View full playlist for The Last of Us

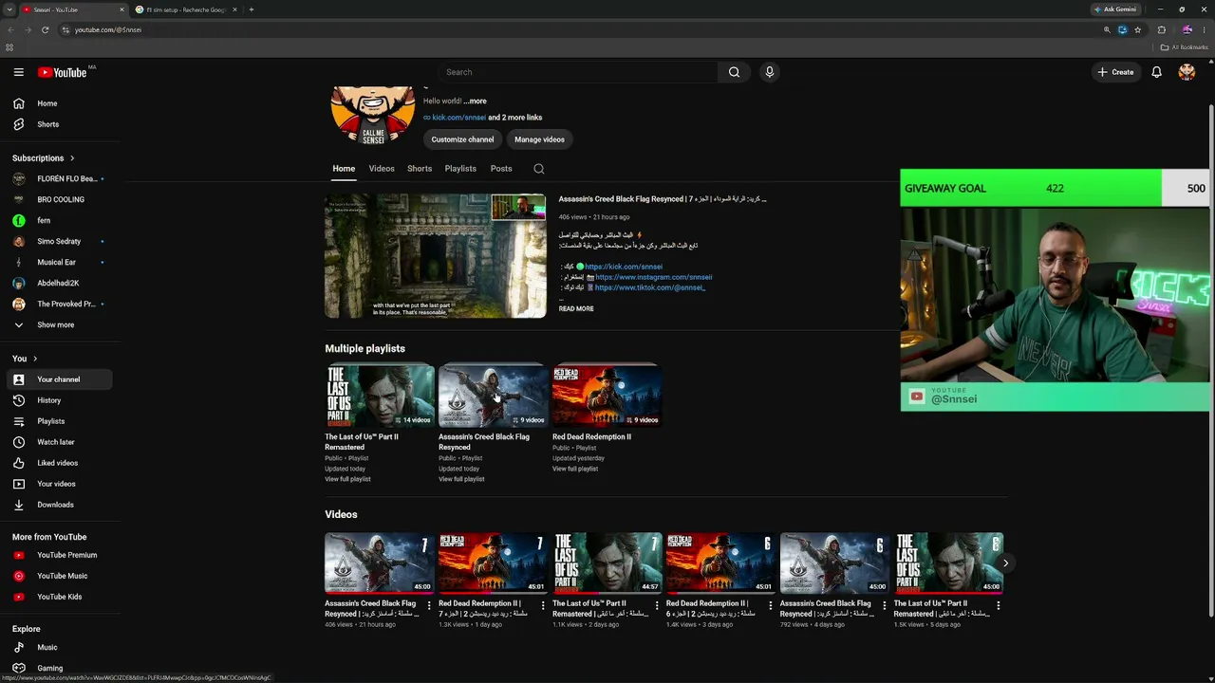(x=347, y=479)
